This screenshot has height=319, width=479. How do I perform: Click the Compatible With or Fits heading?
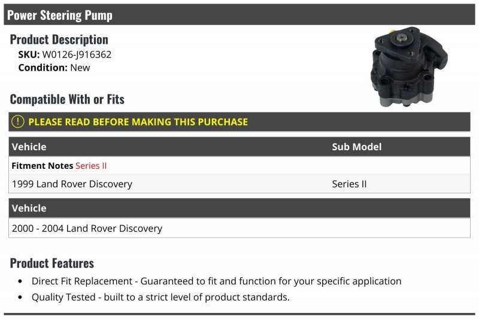click(x=67, y=99)
